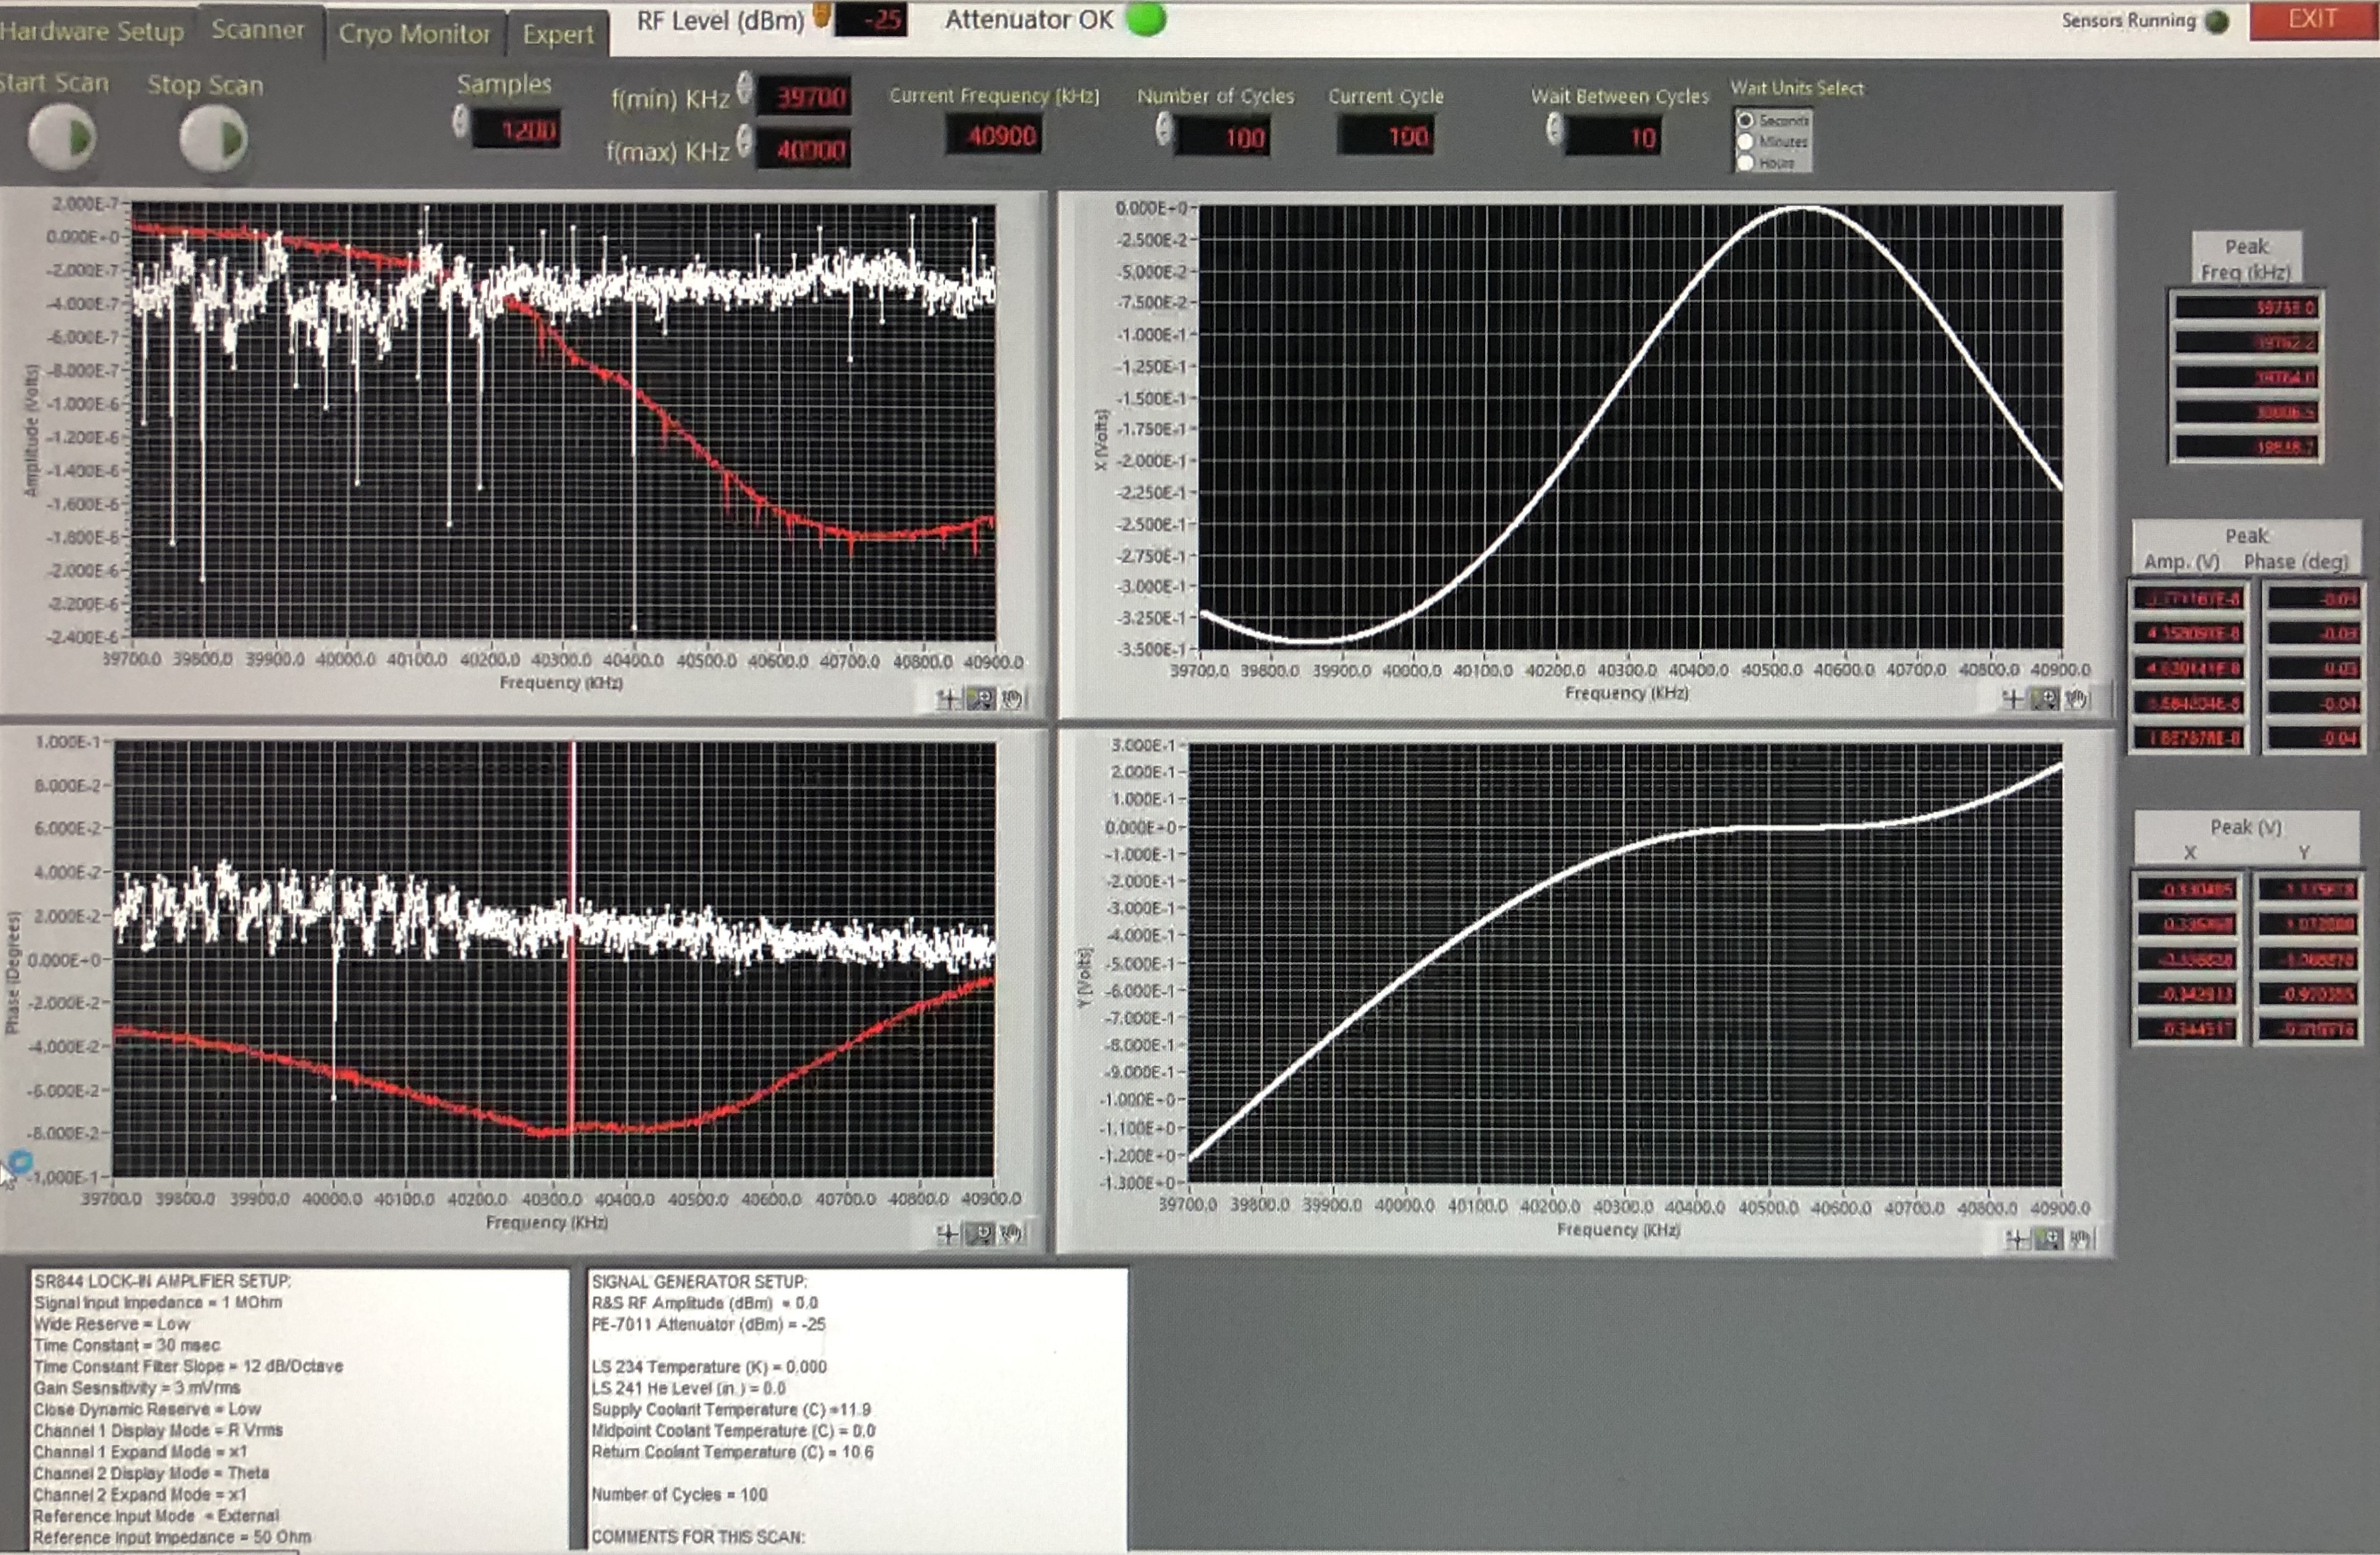Open zoom tool on Phase graph palette

[x=980, y=1234]
